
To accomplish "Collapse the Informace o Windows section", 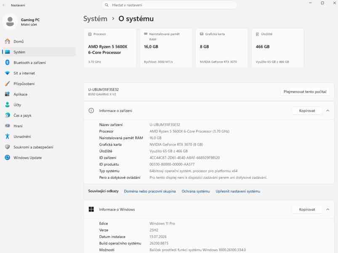I will tap(327, 209).
